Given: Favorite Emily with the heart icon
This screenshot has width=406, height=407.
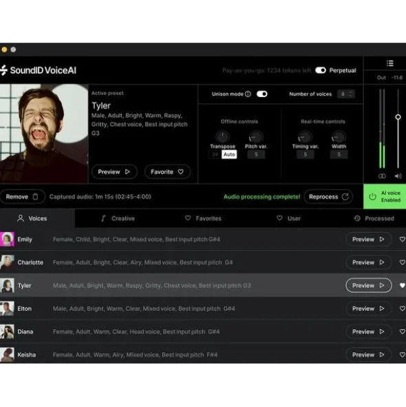Looking at the screenshot, I should (402, 240).
